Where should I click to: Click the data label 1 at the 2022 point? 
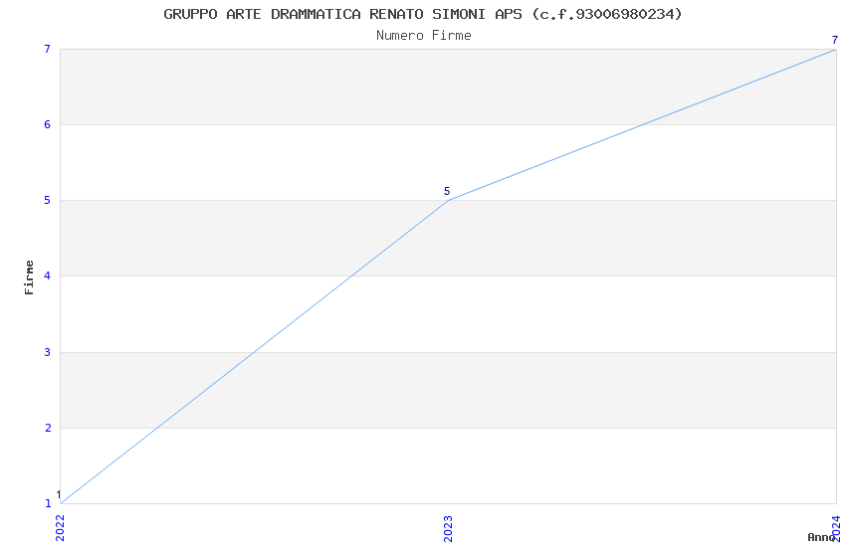(59, 494)
